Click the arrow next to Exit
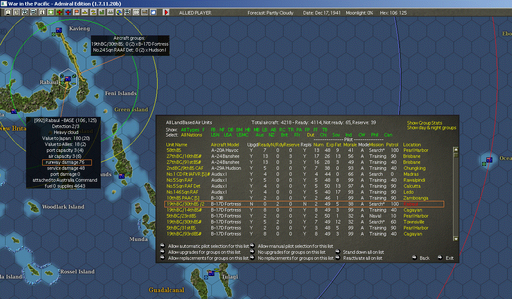This screenshot has height=299, width=512. 440,258
